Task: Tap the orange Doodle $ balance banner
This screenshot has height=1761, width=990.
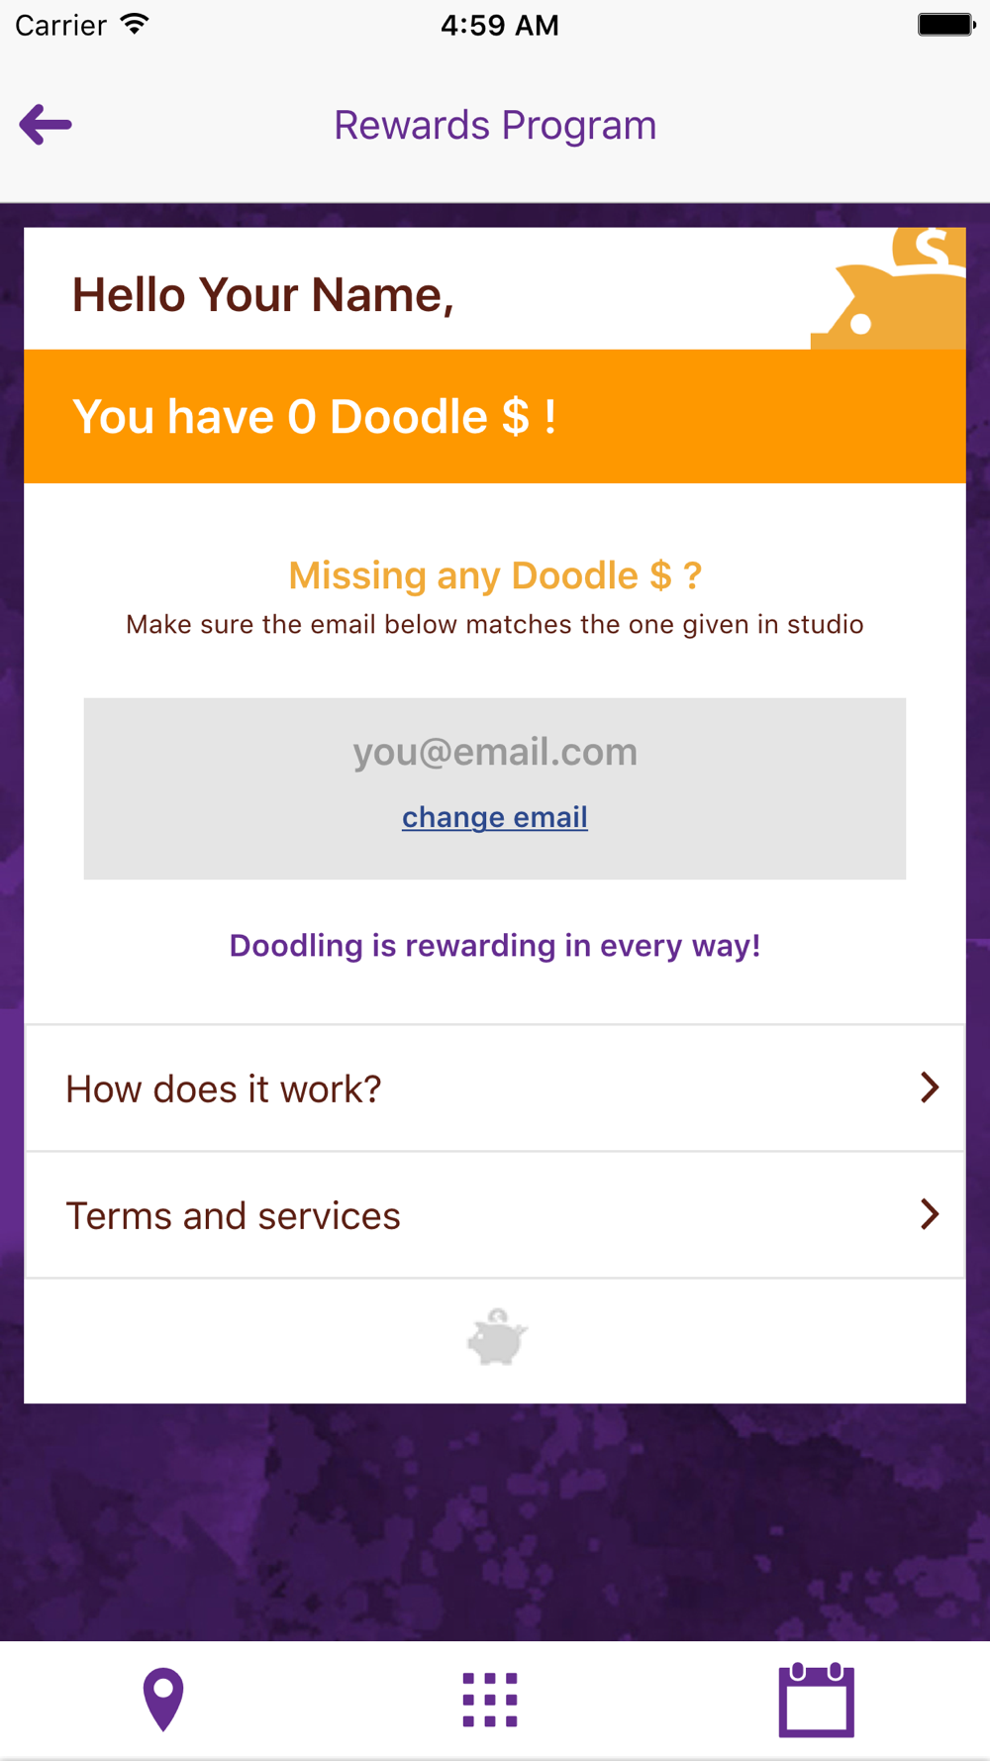Action: pos(495,417)
